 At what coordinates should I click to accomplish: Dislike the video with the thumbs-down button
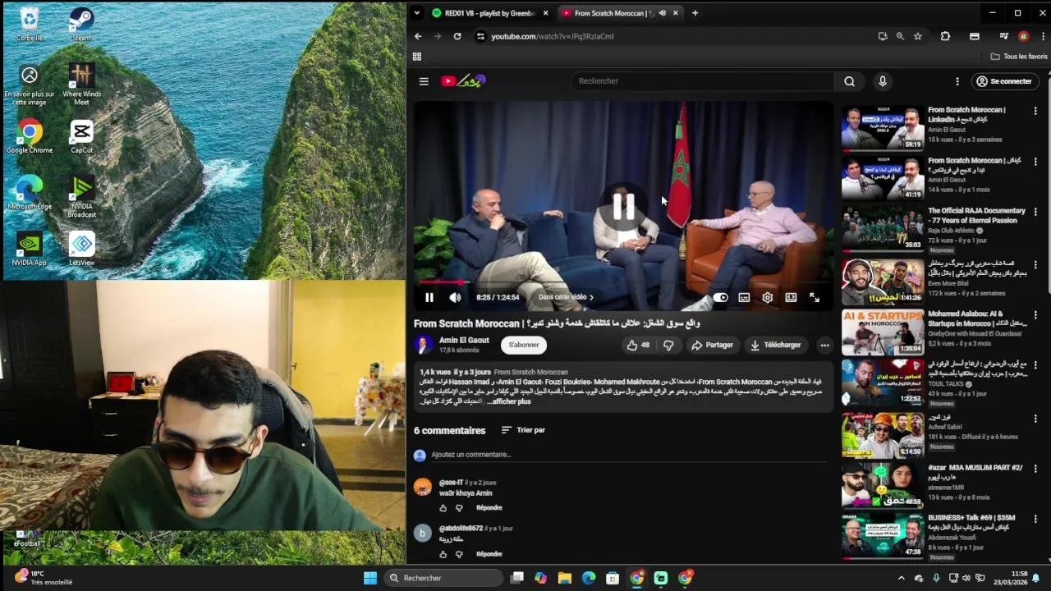point(668,346)
